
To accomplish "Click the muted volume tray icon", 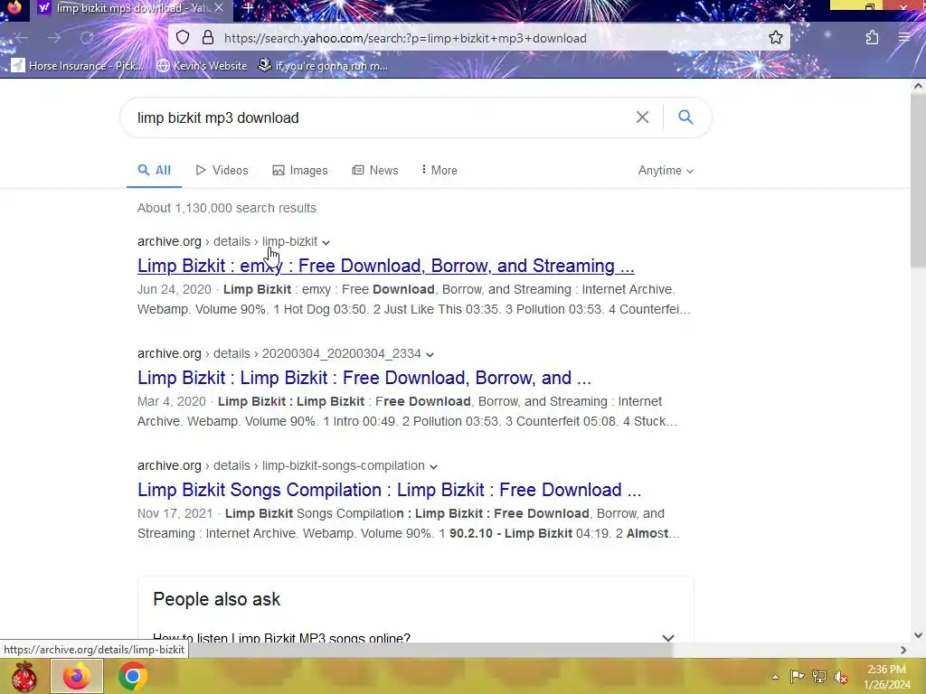I will (x=840, y=677).
